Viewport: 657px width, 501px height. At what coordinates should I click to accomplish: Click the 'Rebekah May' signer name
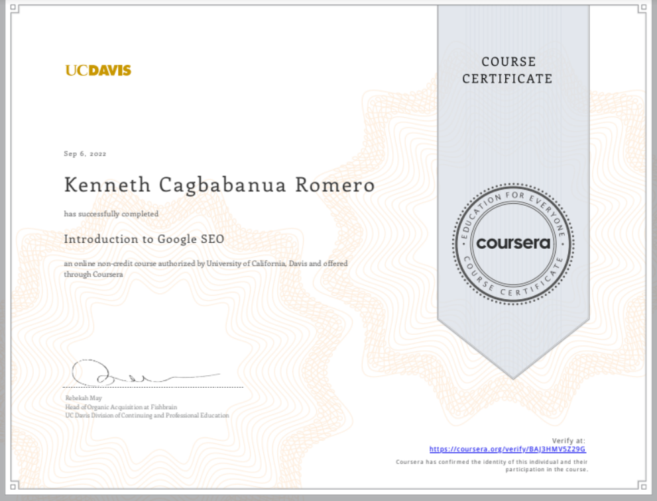pyautogui.click(x=84, y=398)
